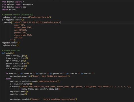Click the '(name, fname, age, gender, clas, dob))' line
This screenshot has height=102, width=134.
pos(40,89)
